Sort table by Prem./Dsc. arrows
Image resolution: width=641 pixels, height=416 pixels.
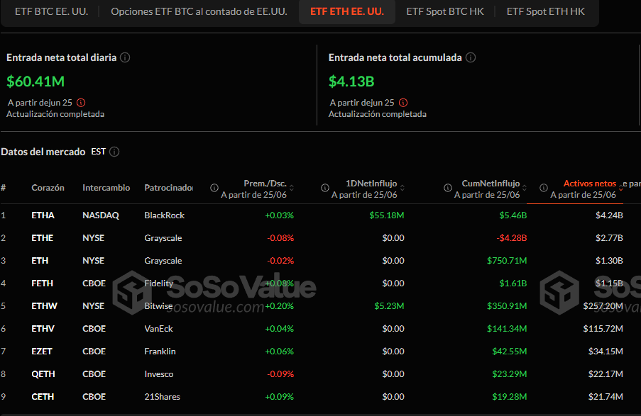[x=292, y=188]
